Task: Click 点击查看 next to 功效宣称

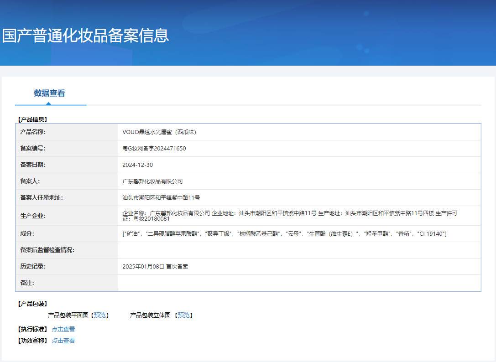Action: 63,341
